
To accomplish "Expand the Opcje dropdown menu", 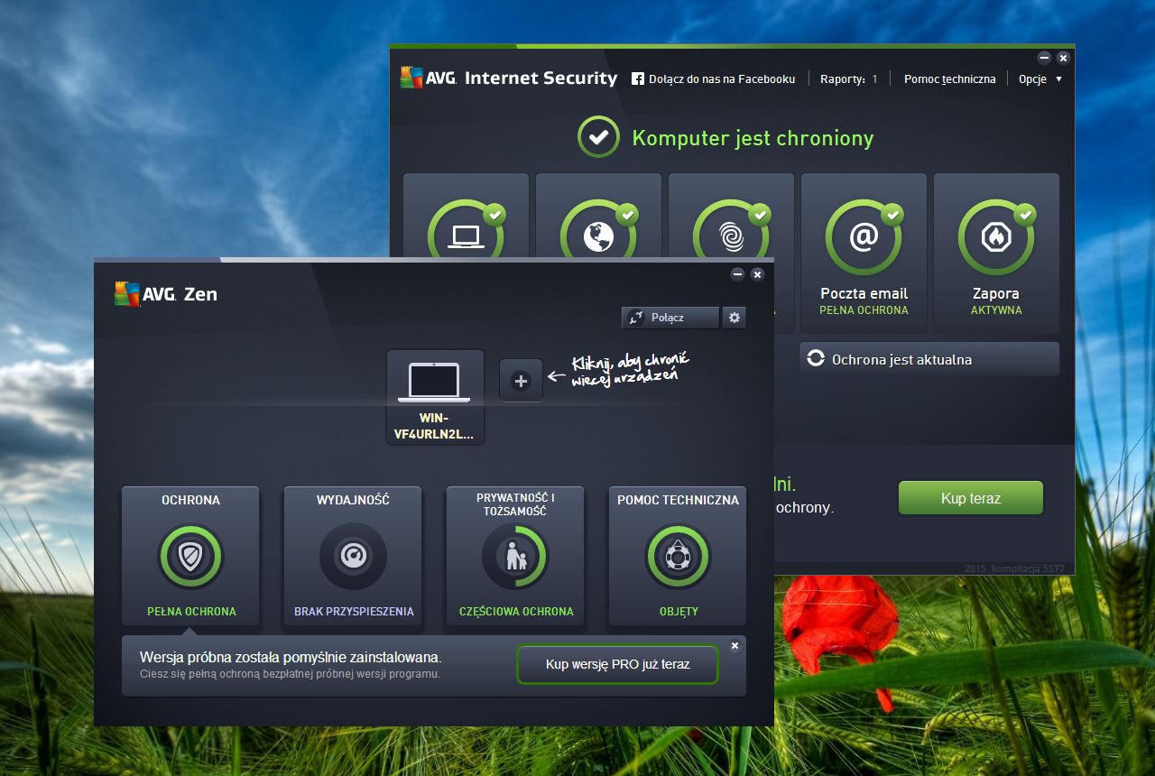I will pos(1040,79).
